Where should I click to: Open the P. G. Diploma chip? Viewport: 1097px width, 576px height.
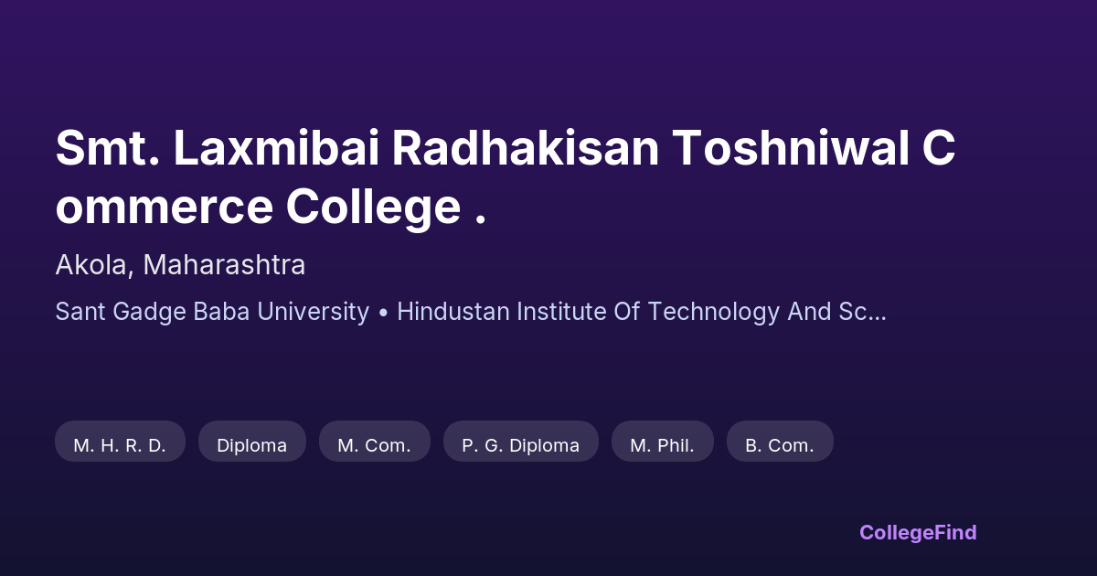520,445
